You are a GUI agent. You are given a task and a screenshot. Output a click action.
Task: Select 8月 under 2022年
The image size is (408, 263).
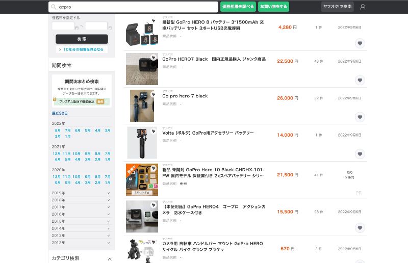58,130
